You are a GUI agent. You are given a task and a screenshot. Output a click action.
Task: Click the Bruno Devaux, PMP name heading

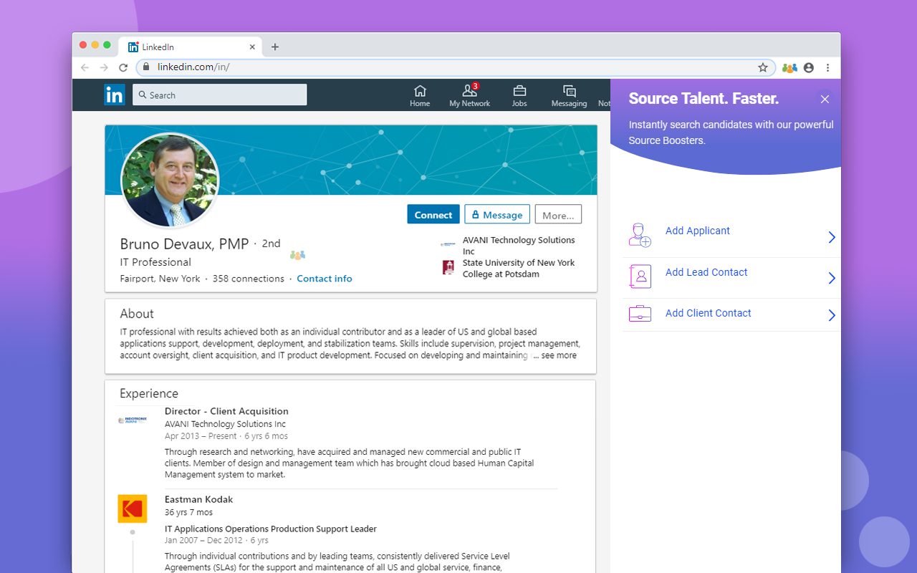[x=184, y=244]
